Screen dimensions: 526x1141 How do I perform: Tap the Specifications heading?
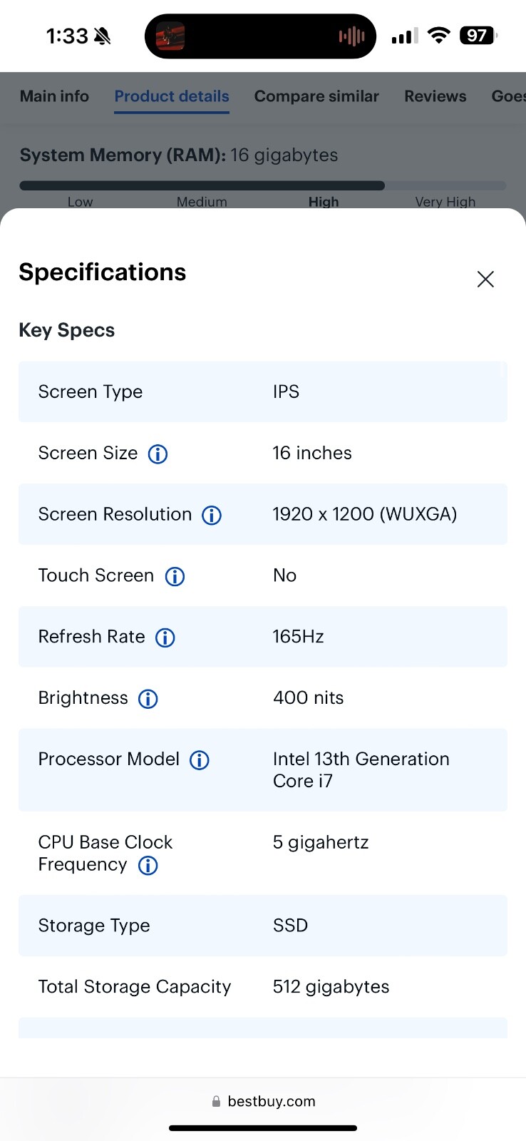click(103, 272)
